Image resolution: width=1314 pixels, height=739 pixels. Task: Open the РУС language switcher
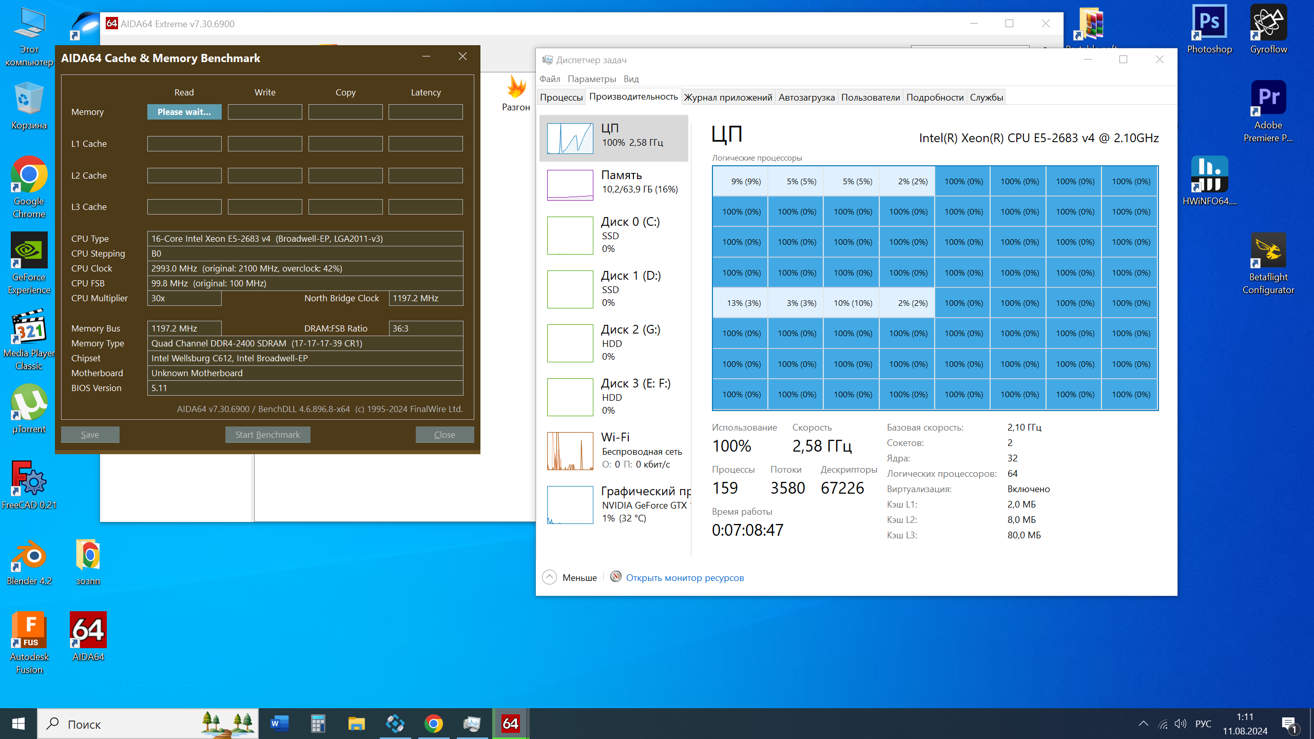1203,724
